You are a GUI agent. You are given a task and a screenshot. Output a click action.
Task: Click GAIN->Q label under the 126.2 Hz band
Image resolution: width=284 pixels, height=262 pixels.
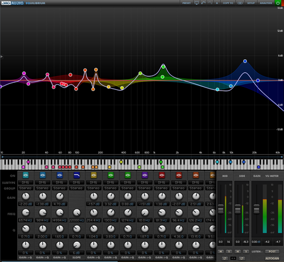[196, 257]
